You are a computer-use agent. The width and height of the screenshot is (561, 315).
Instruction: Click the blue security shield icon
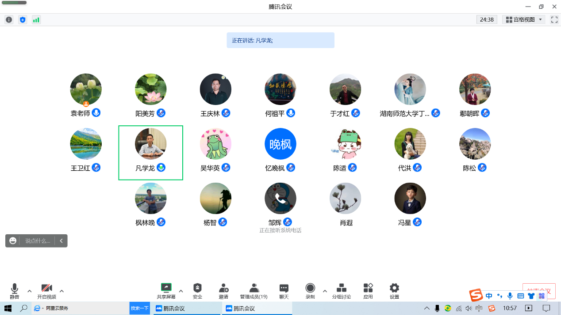click(x=23, y=20)
